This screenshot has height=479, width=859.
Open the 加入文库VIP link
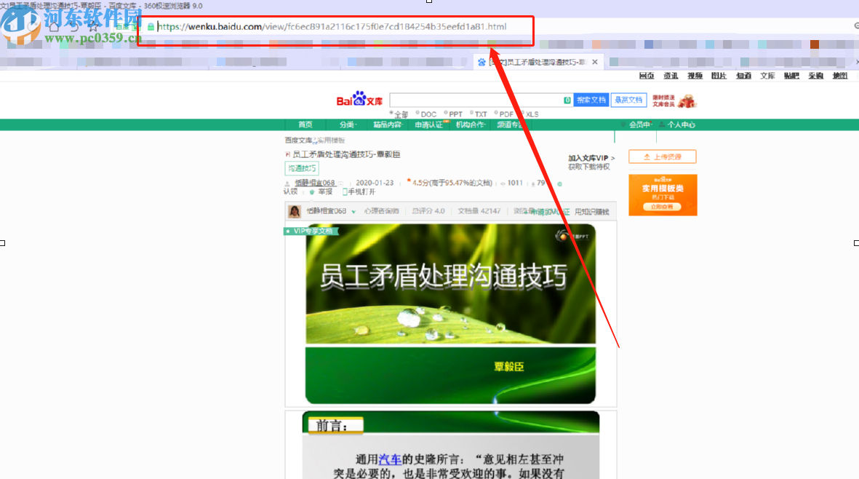coord(586,158)
